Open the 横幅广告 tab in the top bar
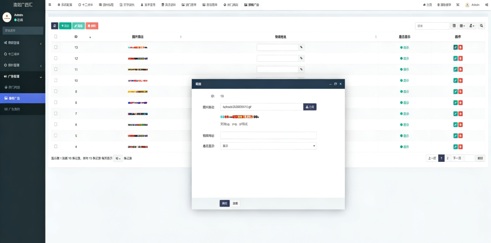 point(251,5)
